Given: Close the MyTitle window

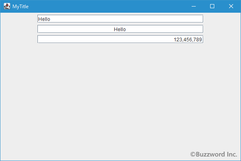Looking at the screenshot, I should pyautogui.click(x=231, y=6).
